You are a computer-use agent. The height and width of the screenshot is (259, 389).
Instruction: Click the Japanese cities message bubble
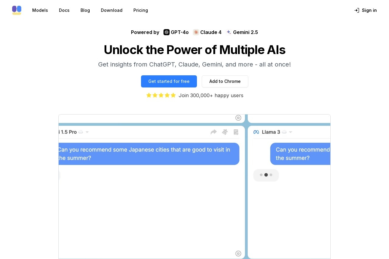click(149, 154)
